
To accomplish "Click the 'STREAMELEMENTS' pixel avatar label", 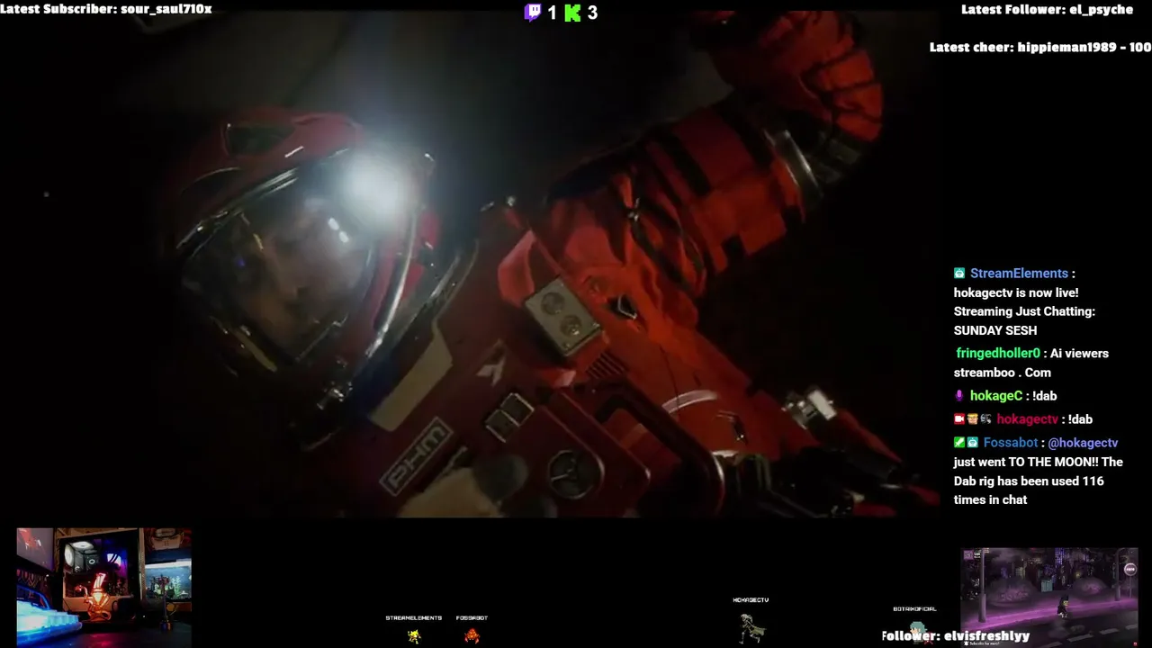I will pyautogui.click(x=414, y=618).
